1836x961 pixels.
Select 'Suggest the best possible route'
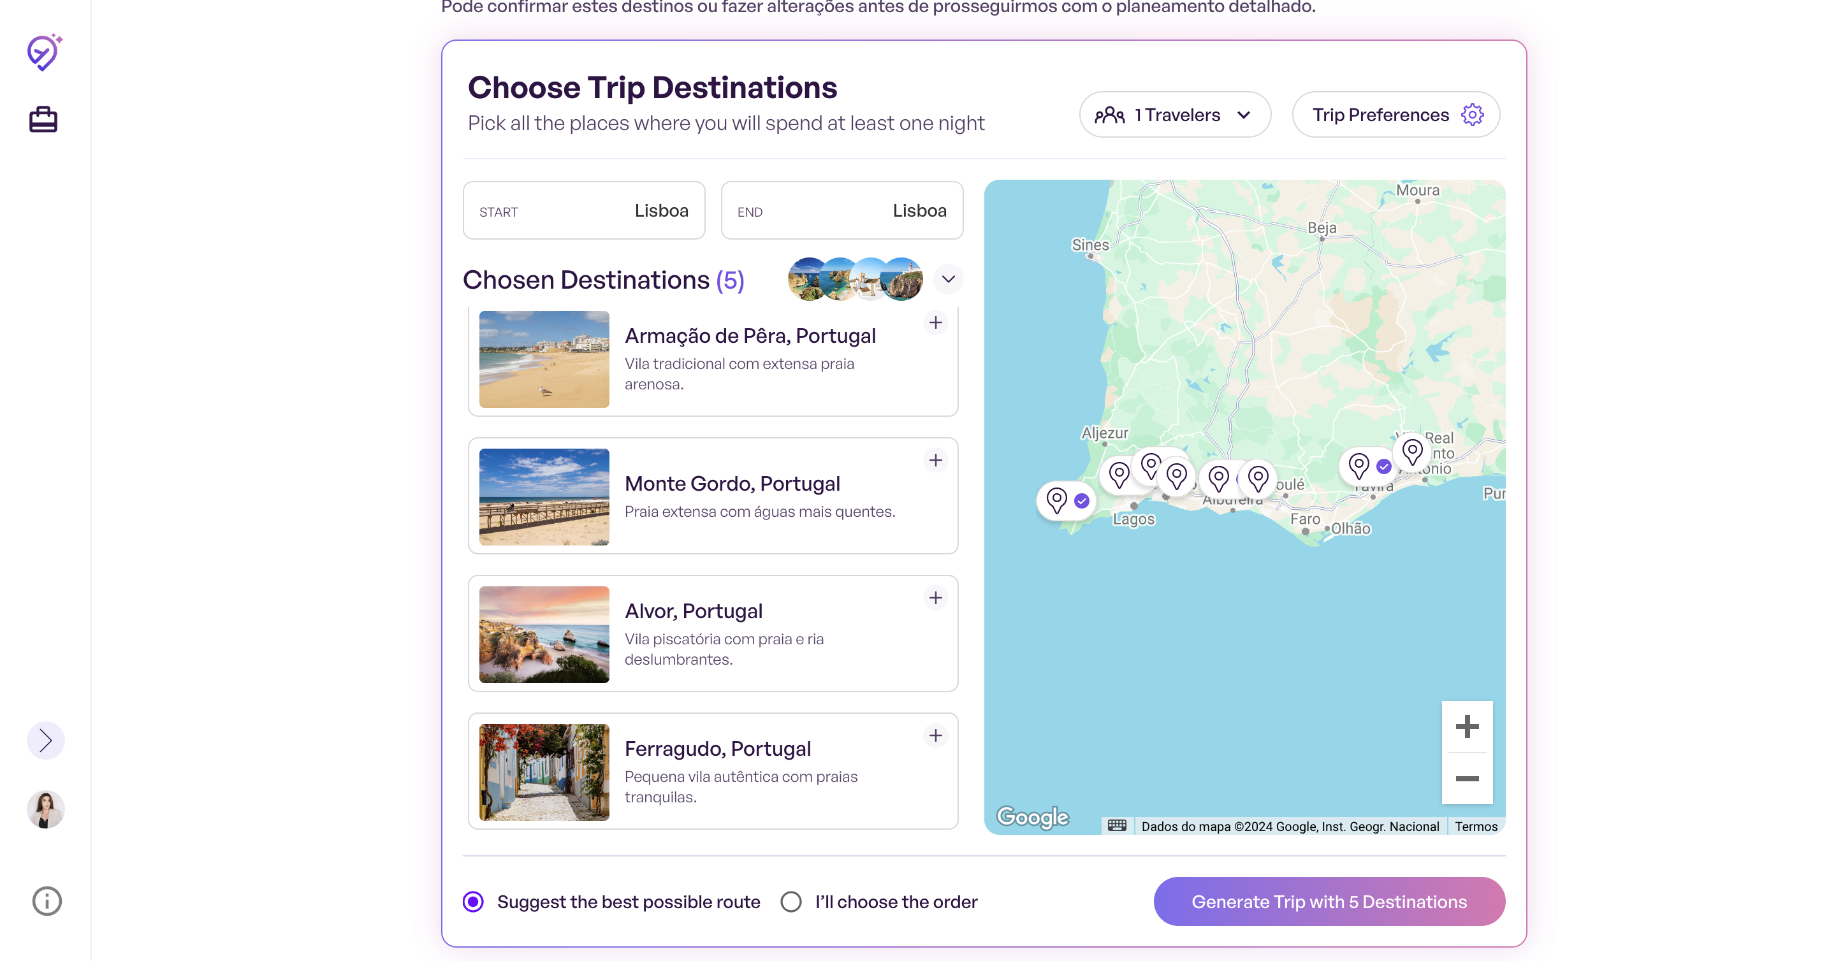click(x=473, y=901)
